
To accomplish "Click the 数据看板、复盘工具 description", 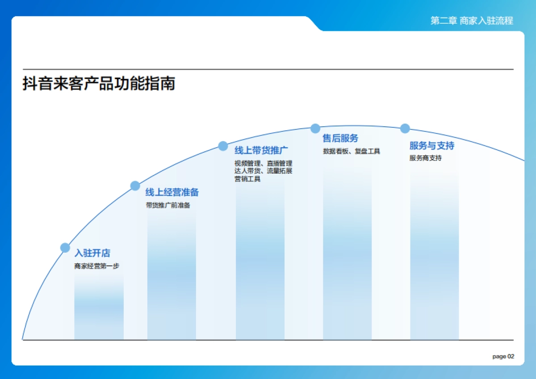I will tap(351, 151).
